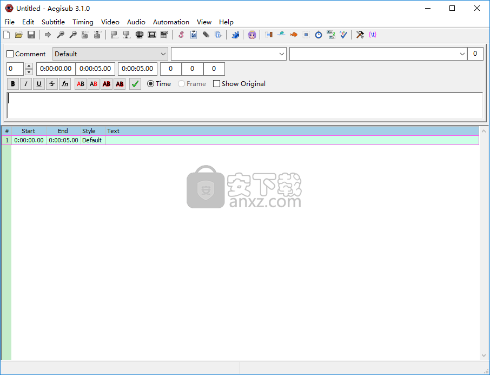Open the Styles Manager pink S icon
The width and height of the screenshot is (490, 375).
181,35
